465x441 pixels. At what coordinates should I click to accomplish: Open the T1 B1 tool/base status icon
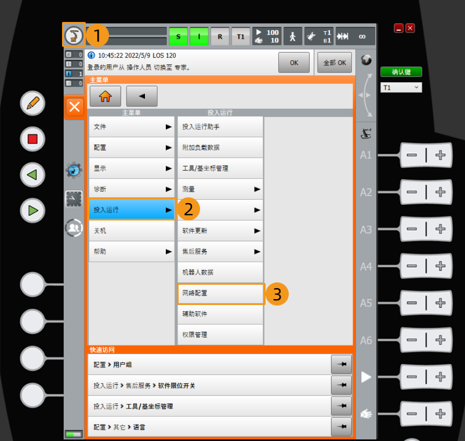318,35
